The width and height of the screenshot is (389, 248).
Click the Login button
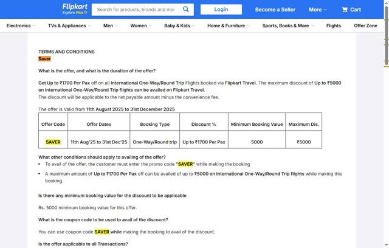pos(221,10)
